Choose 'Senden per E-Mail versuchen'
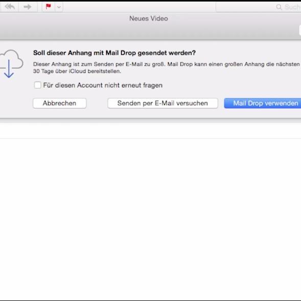This screenshot has height=301, width=301. pos(163,103)
